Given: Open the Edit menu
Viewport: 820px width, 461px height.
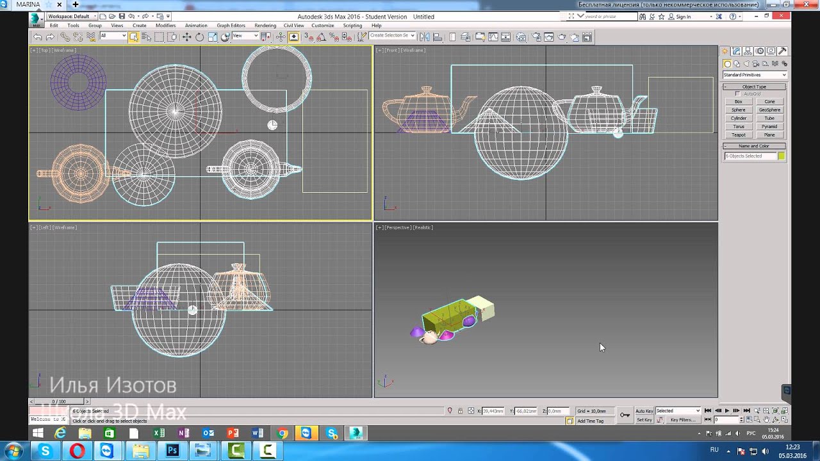Looking at the screenshot, I should tap(54, 26).
